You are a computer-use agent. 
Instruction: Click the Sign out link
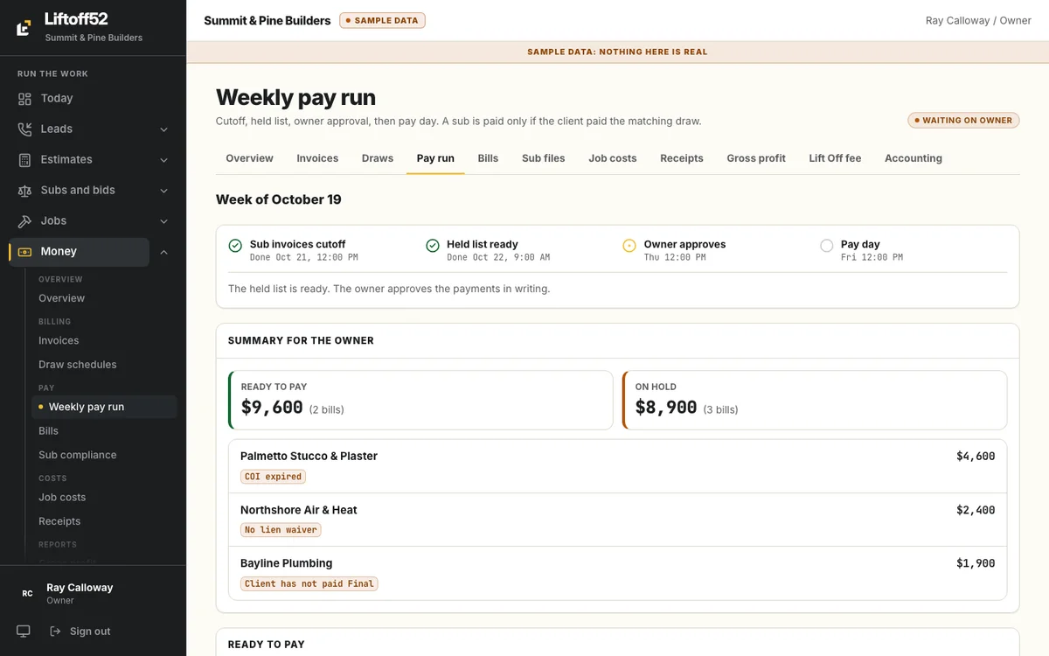(80, 632)
